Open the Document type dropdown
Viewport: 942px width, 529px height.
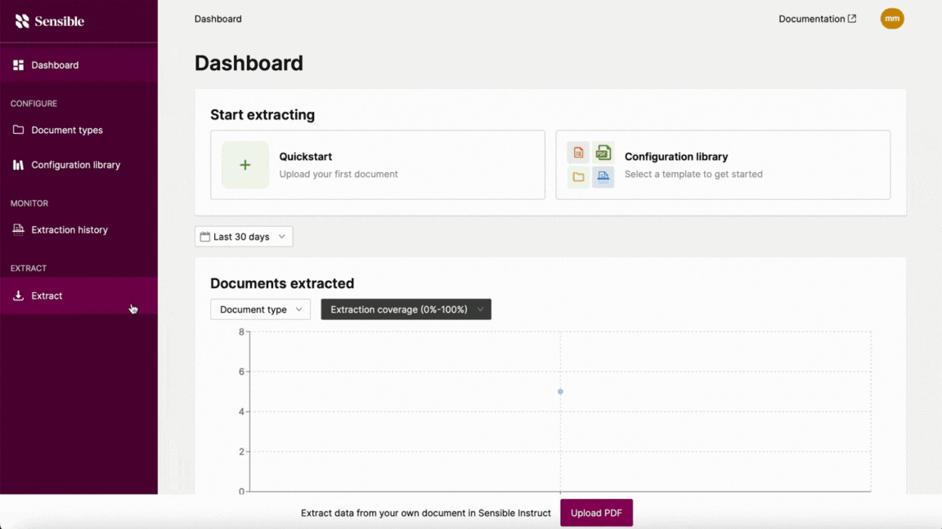[260, 309]
